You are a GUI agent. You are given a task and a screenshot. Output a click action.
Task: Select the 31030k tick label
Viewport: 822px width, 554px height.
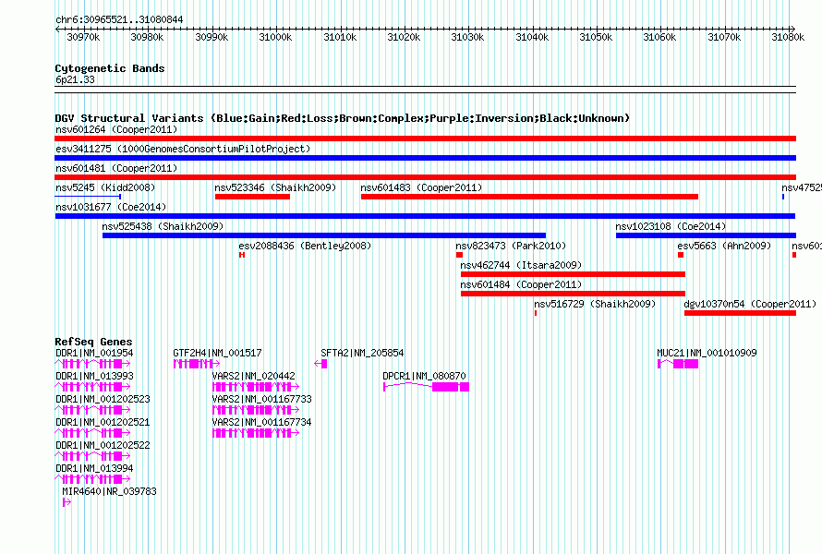click(467, 37)
